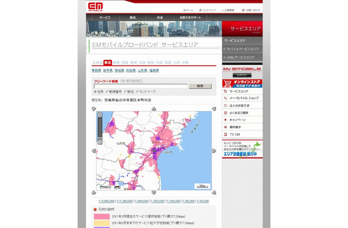Click the yellow legend color swatch
The image size is (348, 228).
(x=102, y=223)
